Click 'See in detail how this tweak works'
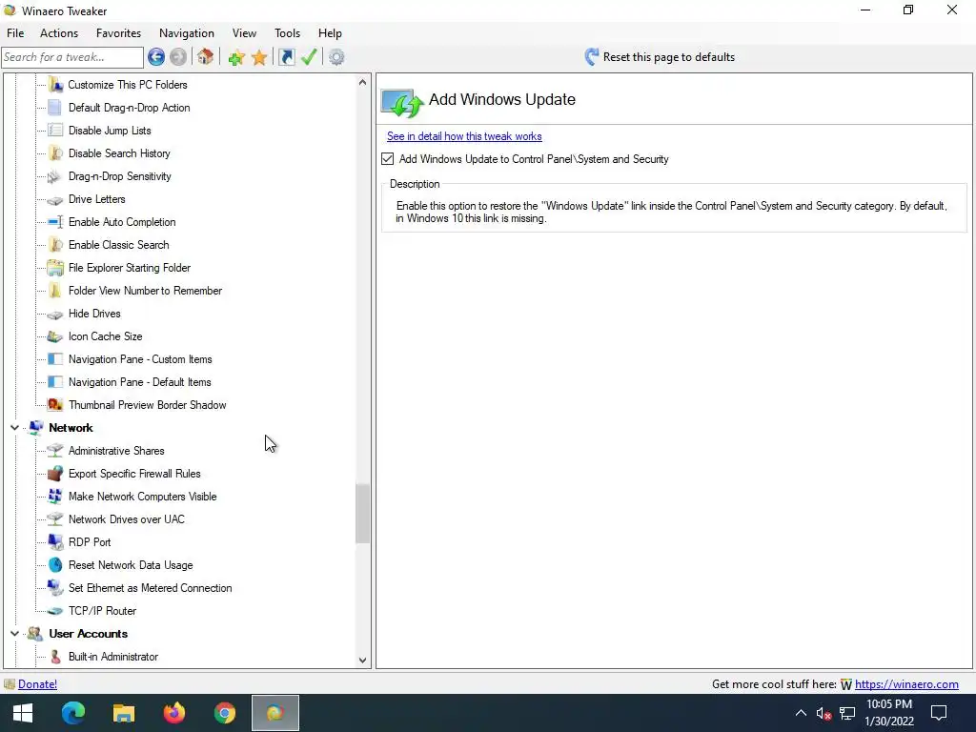 464,136
